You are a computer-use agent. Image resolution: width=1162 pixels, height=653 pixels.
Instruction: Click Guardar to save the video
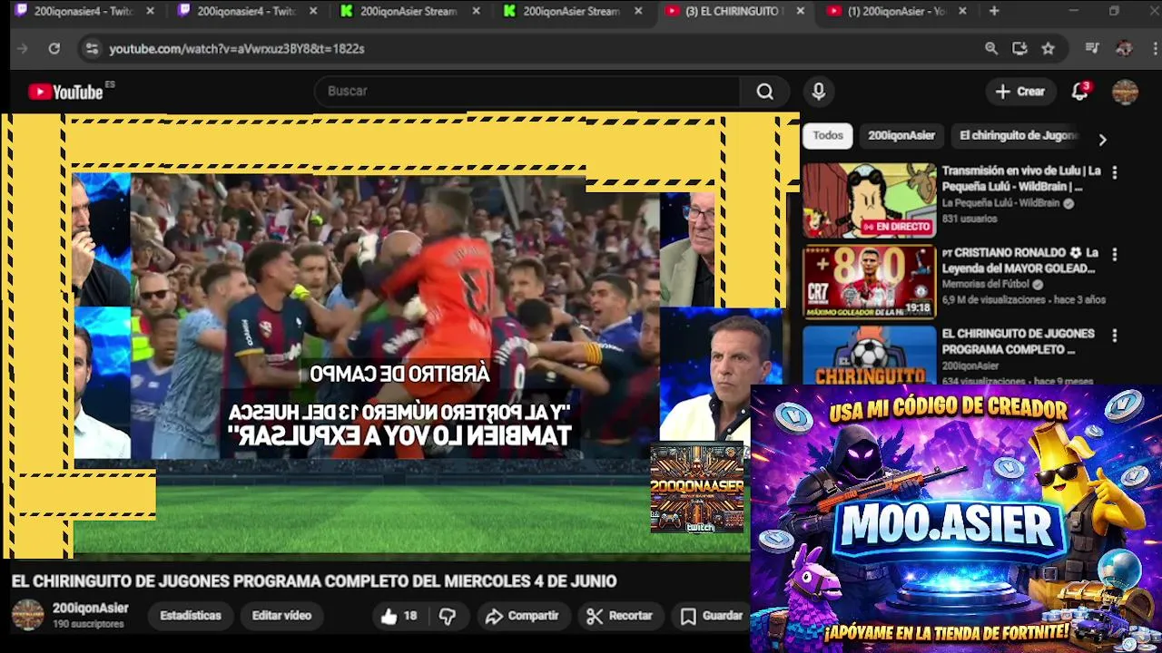[x=713, y=616]
